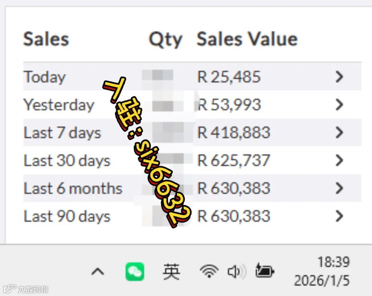This screenshot has height=296, width=372.
Task: Expand the Yesterday sales chevron
Action: click(x=339, y=105)
